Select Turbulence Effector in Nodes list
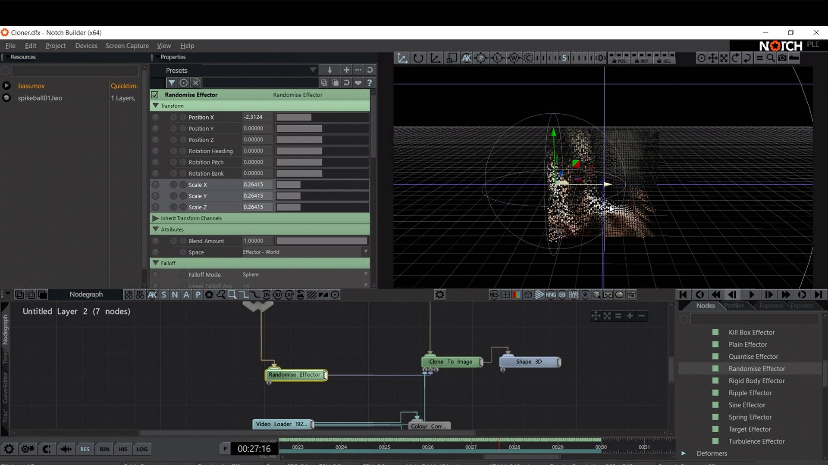 [x=756, y=441]
